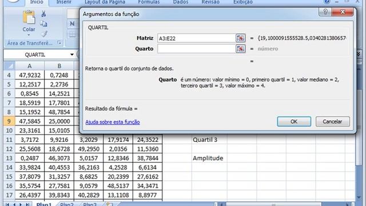This screenshot has height=206, width=366.
Task: Collapse dialog using Matriz range selector icon
Action: 240,38
